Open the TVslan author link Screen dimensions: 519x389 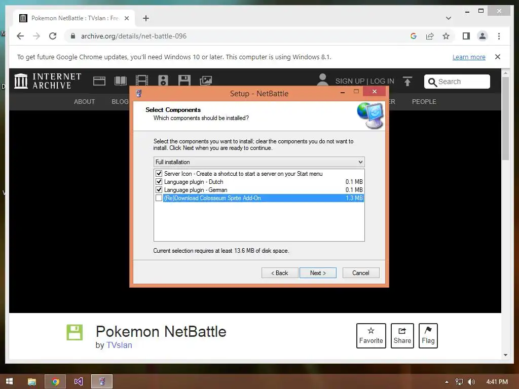pyautogui.click(x=119, y=345)
